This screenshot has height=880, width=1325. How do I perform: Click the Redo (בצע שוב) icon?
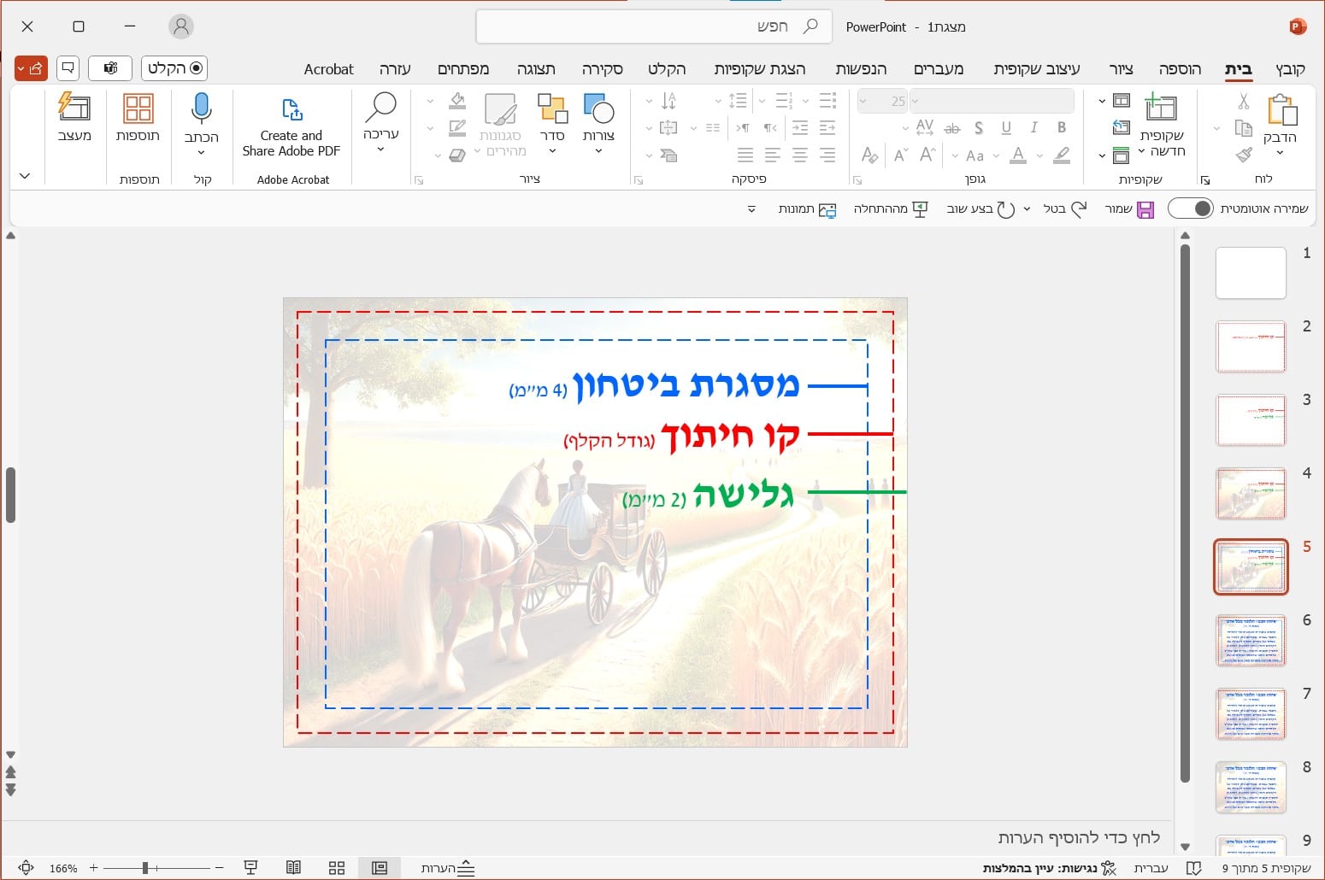[1006, 209]
